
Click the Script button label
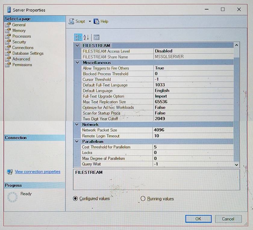tap(80, 21)
